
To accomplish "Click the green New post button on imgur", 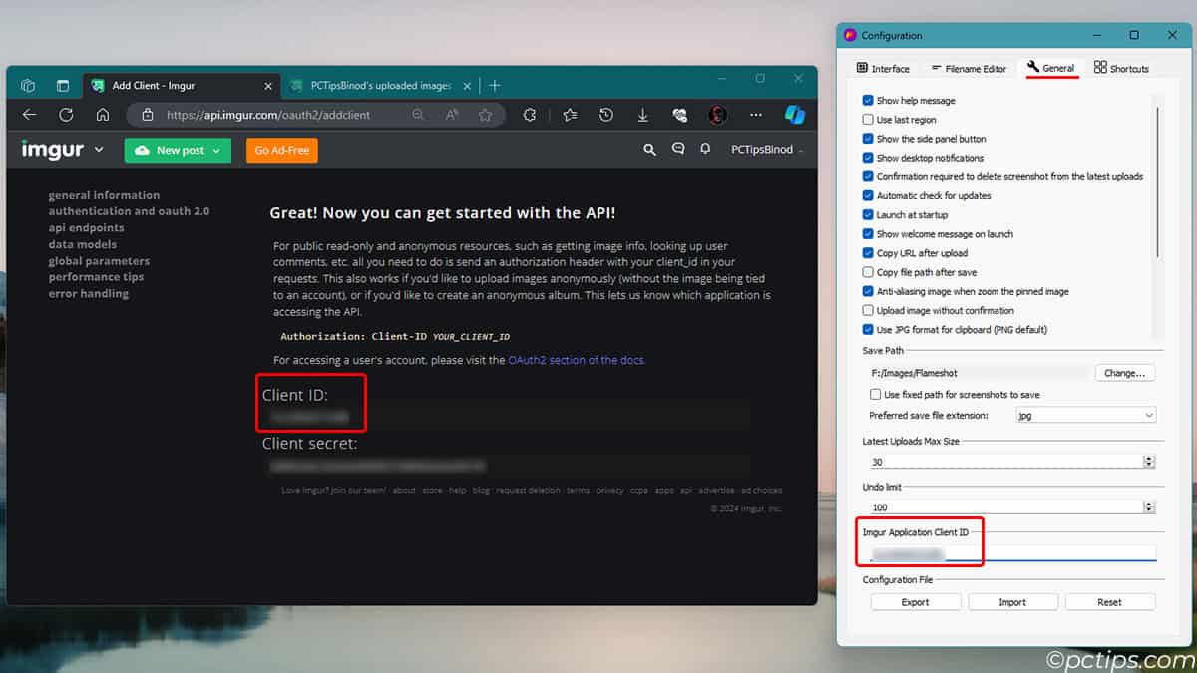I will point(177,150).
